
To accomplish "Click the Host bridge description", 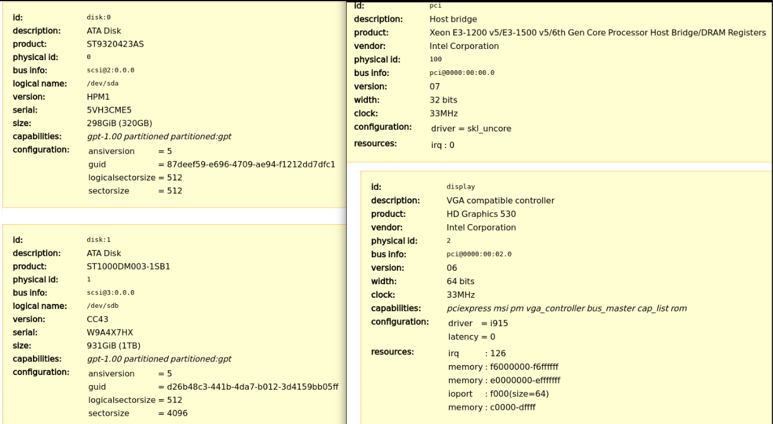I will point(453,19).
